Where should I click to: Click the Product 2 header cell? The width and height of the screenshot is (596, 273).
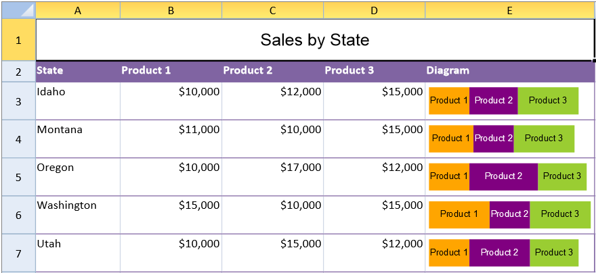(272, 71)
